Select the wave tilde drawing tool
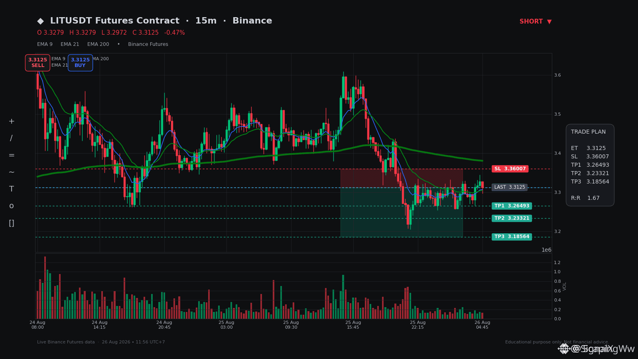Image resolution: width=638 pixels, height=359 pixels. 12,172
